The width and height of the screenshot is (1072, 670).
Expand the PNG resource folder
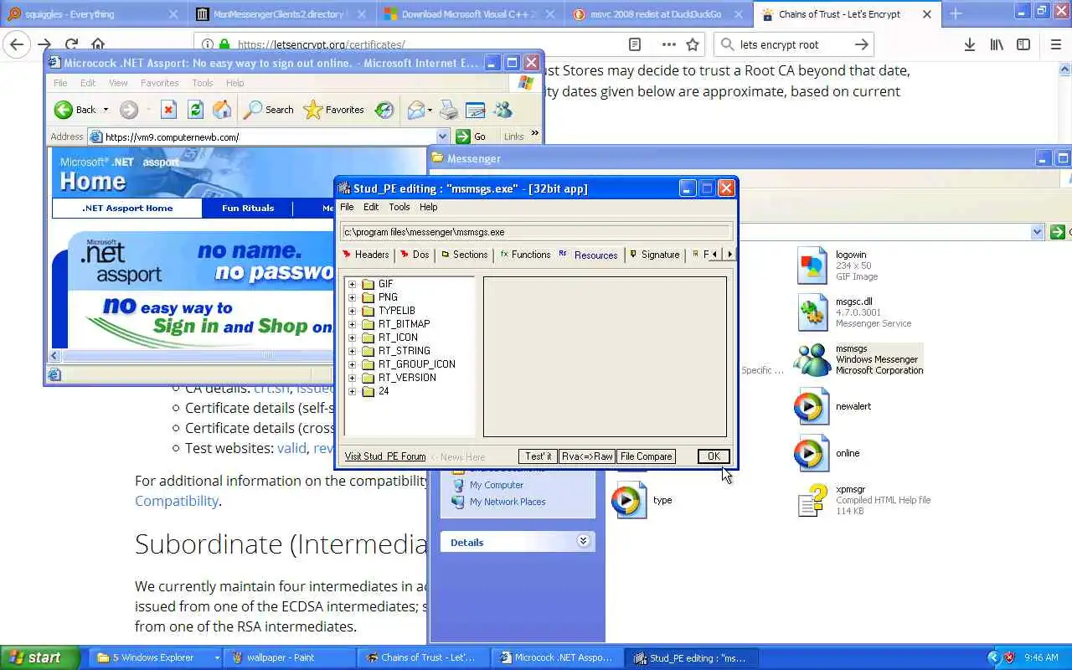(x=352, y=297)
